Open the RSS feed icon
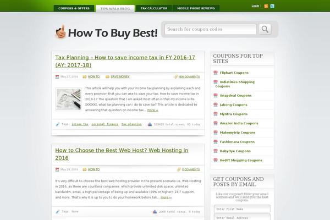The image size is (330, 220). coord(266,6)
